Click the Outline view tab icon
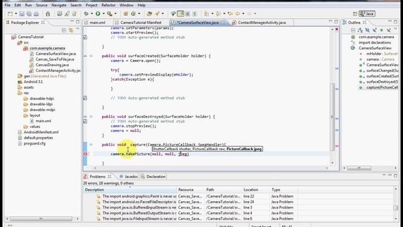Viewport: 403px width, 227px height. click(345, 23)
